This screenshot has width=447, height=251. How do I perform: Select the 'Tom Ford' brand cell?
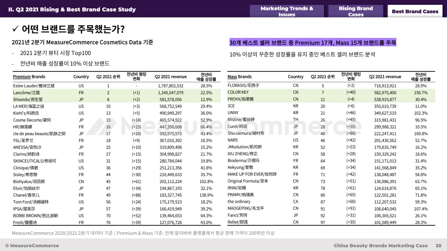[x=31, y=202]
